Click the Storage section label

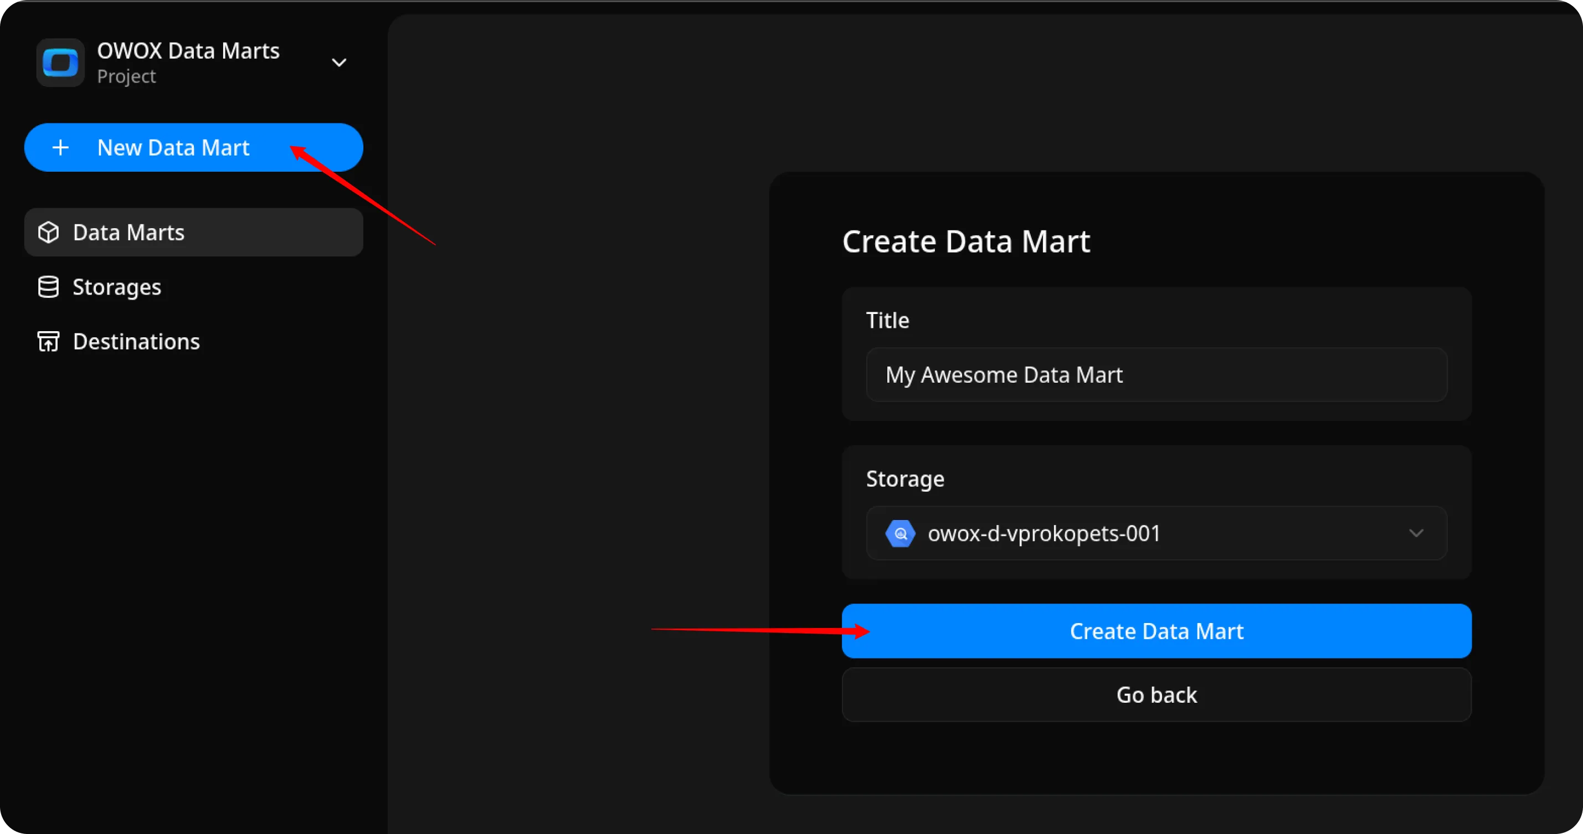904,479
